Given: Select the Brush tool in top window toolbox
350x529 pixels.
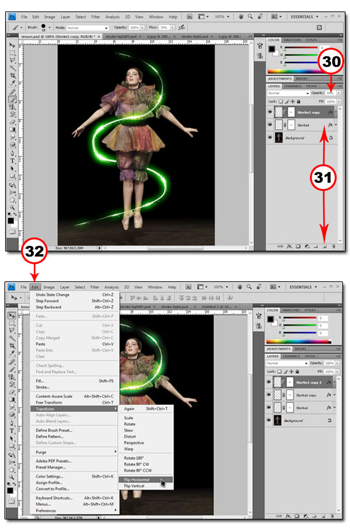Looking at the screenshot, I should coord(13,99).
